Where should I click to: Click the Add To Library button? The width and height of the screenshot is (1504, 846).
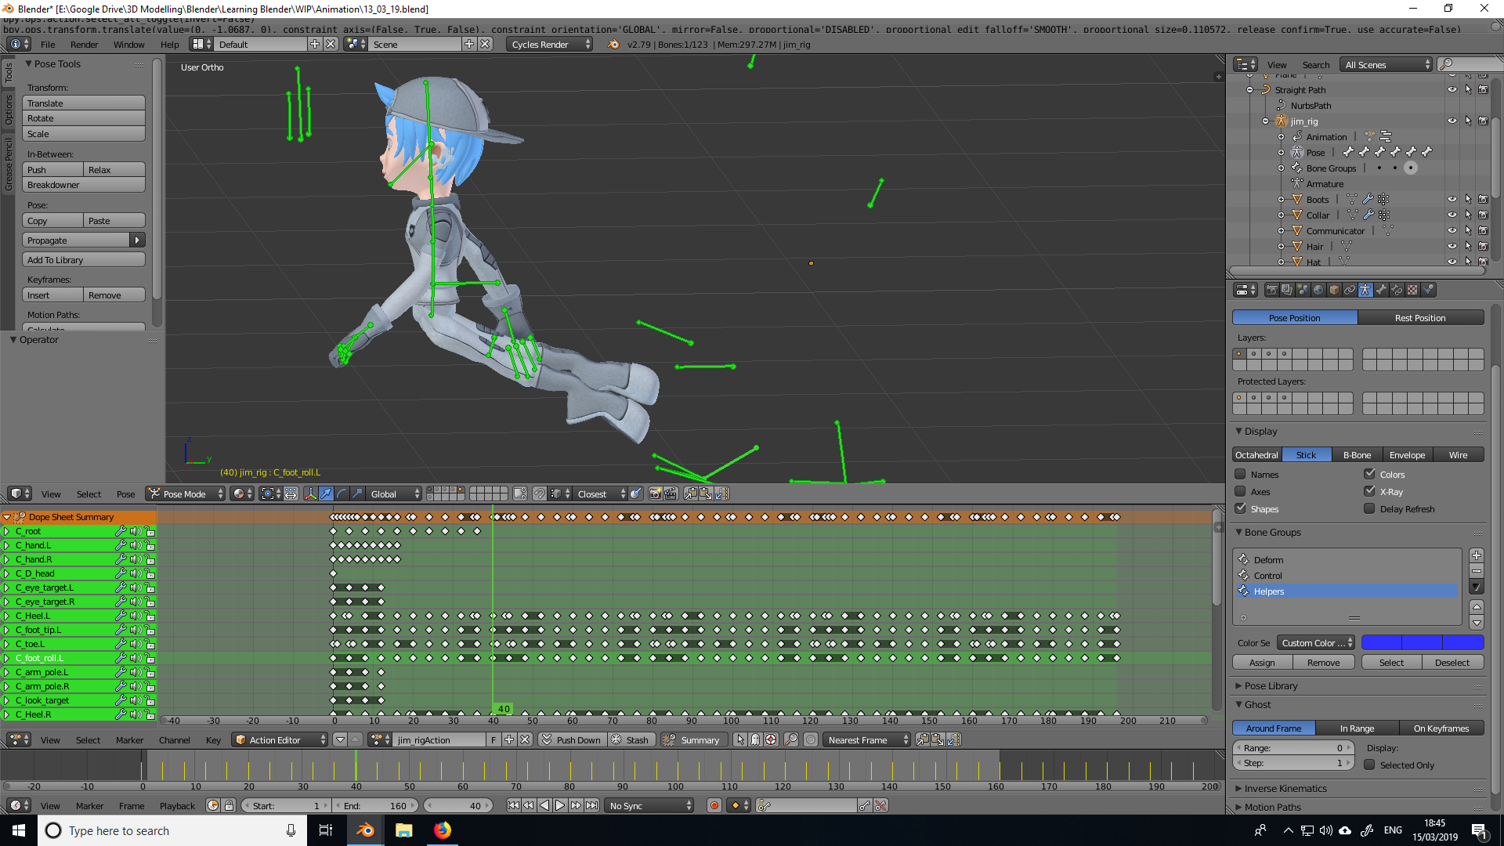[x=84, y=260]
